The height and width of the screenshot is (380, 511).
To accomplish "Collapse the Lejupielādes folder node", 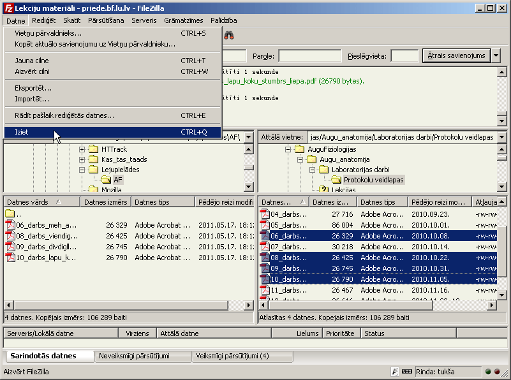I will (82, 170).
